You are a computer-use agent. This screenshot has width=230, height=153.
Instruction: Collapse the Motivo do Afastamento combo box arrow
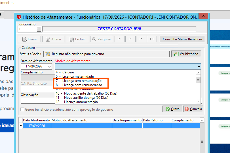click(x=199, y=67)
